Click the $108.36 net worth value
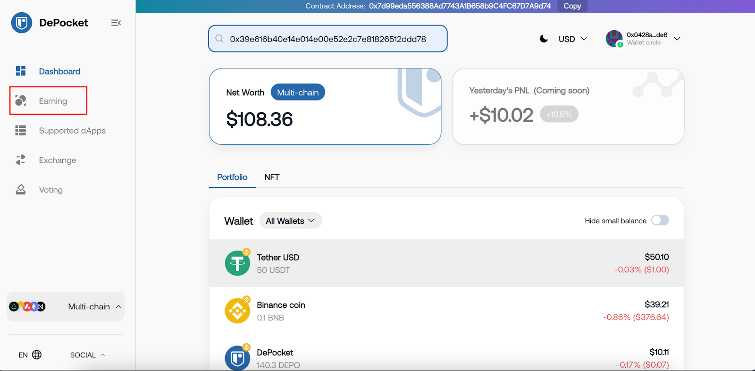 (x=260, y=119)
